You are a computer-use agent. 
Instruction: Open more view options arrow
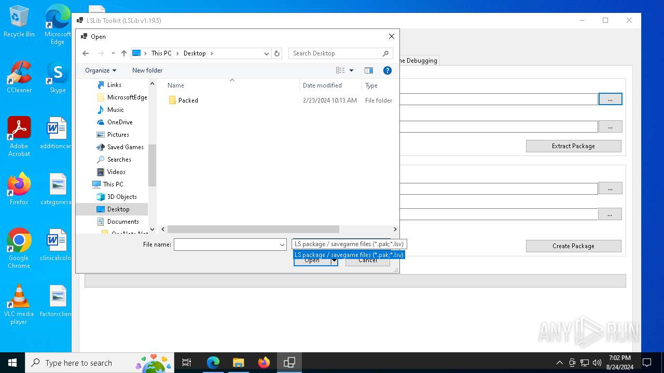351,70
